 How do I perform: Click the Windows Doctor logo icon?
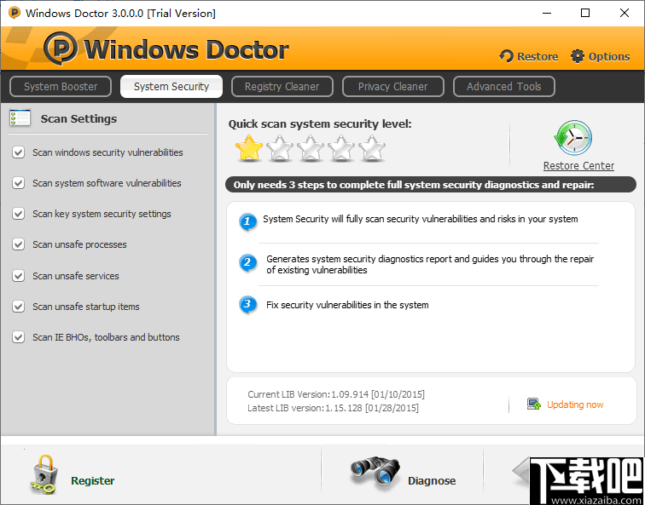coord(61,49)
